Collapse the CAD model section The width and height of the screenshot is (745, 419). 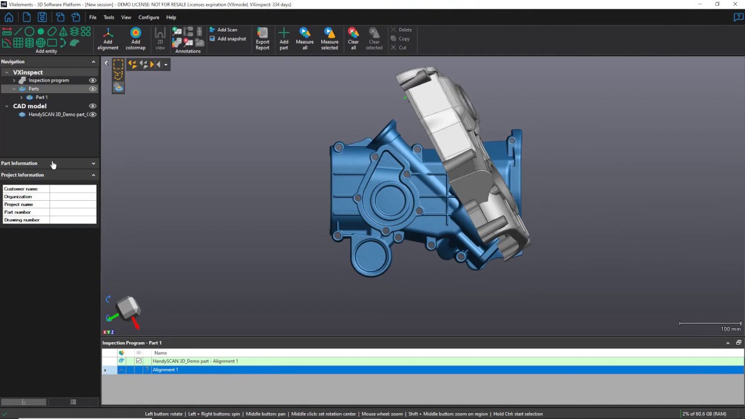coord(6,106)
